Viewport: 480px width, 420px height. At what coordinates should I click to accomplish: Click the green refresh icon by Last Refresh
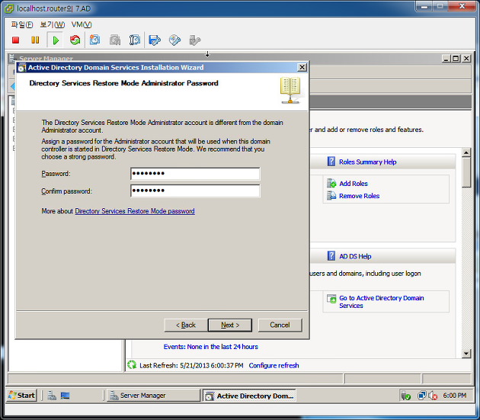tap(132, 365)
